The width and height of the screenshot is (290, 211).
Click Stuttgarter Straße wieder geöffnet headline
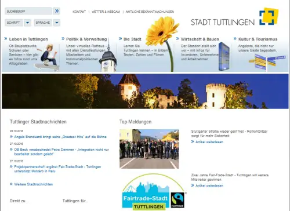click(x=229, y=133)
